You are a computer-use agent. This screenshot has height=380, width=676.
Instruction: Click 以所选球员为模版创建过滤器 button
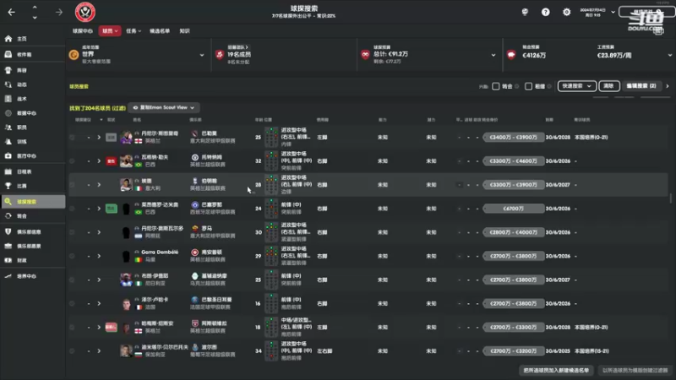click(635, 370)
